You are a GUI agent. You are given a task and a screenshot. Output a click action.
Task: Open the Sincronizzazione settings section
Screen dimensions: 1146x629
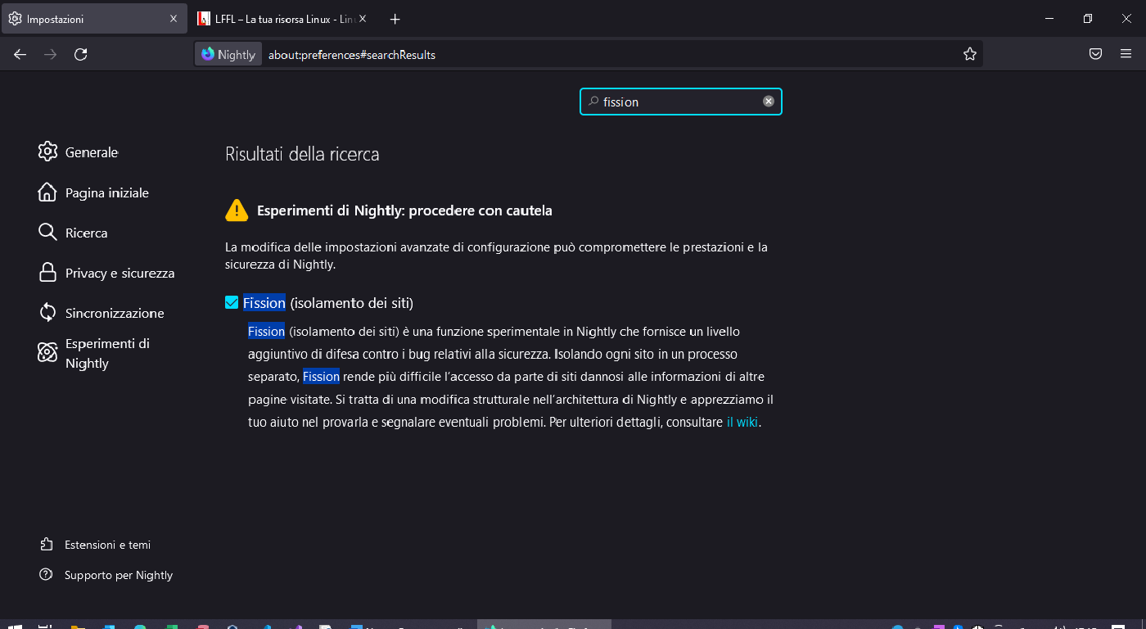[x=115, y=313]
